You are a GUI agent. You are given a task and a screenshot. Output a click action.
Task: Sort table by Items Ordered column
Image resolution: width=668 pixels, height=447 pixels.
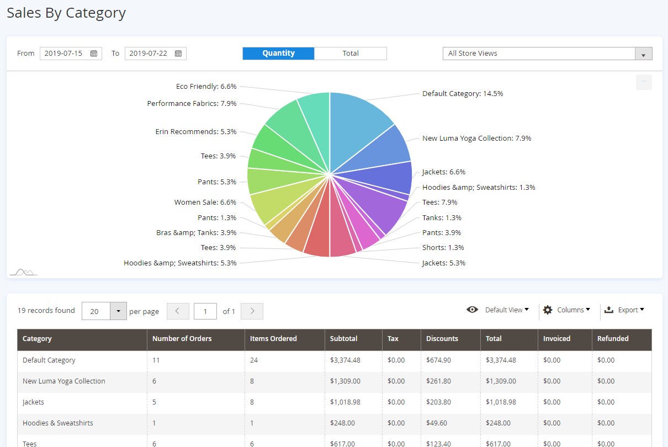click(x=273, y=339)
